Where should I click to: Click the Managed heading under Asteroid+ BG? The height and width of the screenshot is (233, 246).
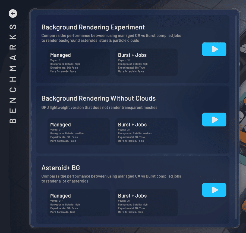click(60, 196)
